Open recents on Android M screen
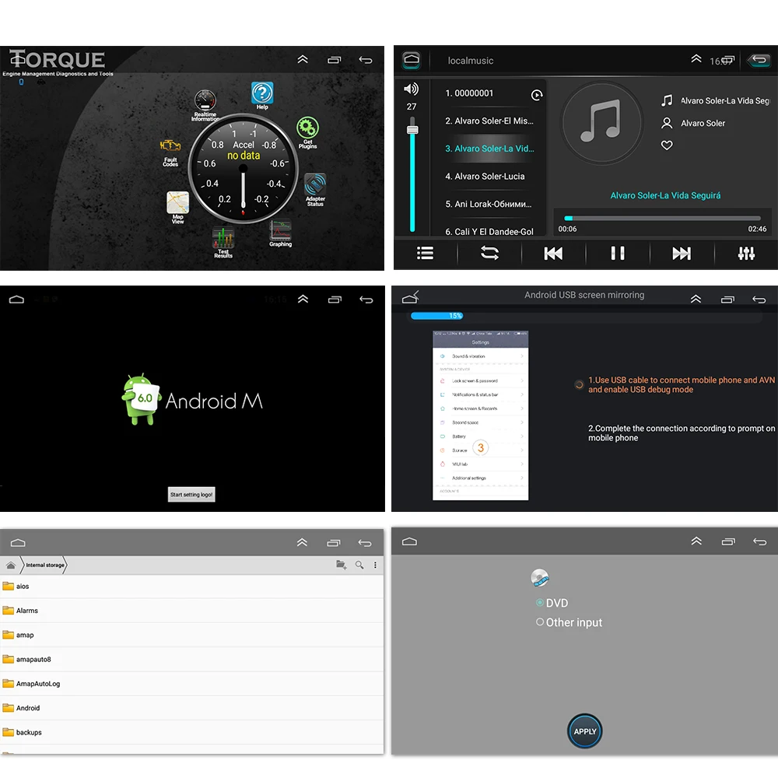 point(335,300)
